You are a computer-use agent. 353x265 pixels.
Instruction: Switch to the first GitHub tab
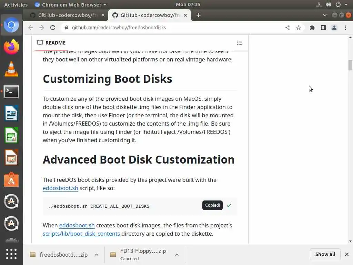coord(67,15)
